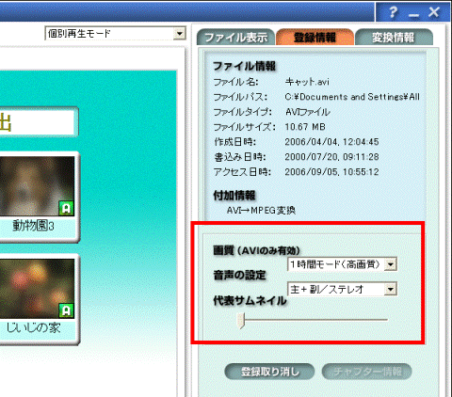Click the file size value 10.67 MB
This screenshot has width=452, height=397.
305,127
